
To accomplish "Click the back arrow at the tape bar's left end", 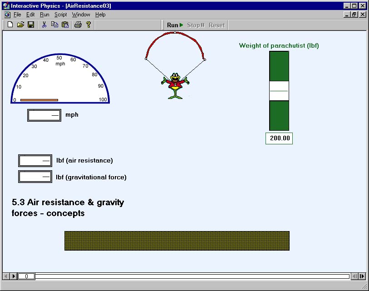I will coord(6,276).
